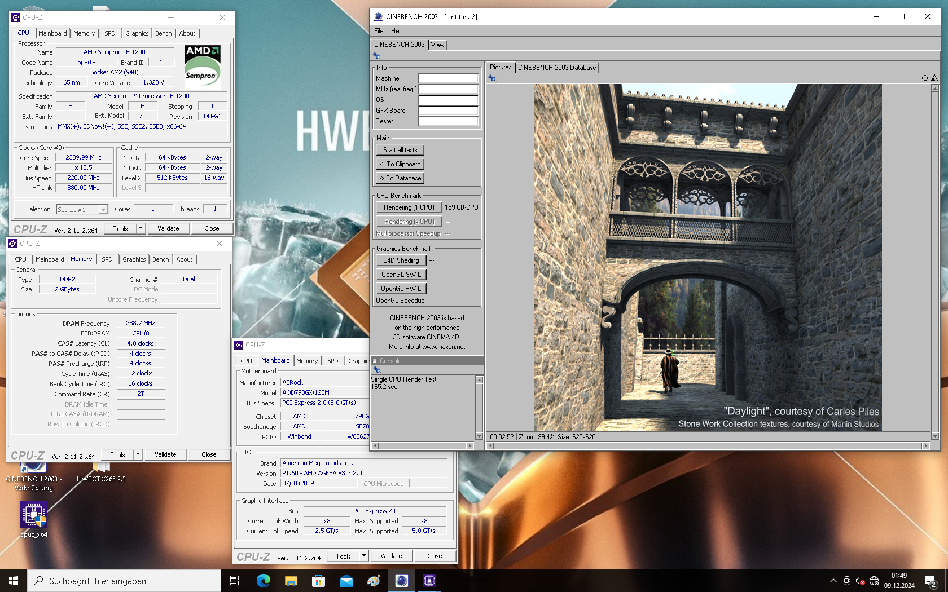
Task: Click the CPU-Z title icon of the CPU window
Action: coord(15,17)
